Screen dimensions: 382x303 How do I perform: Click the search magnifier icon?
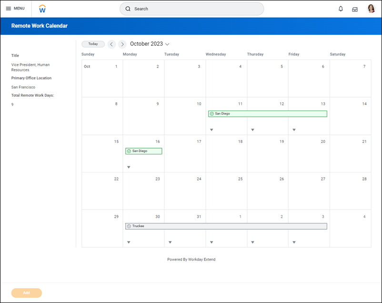tap(128, 9)
